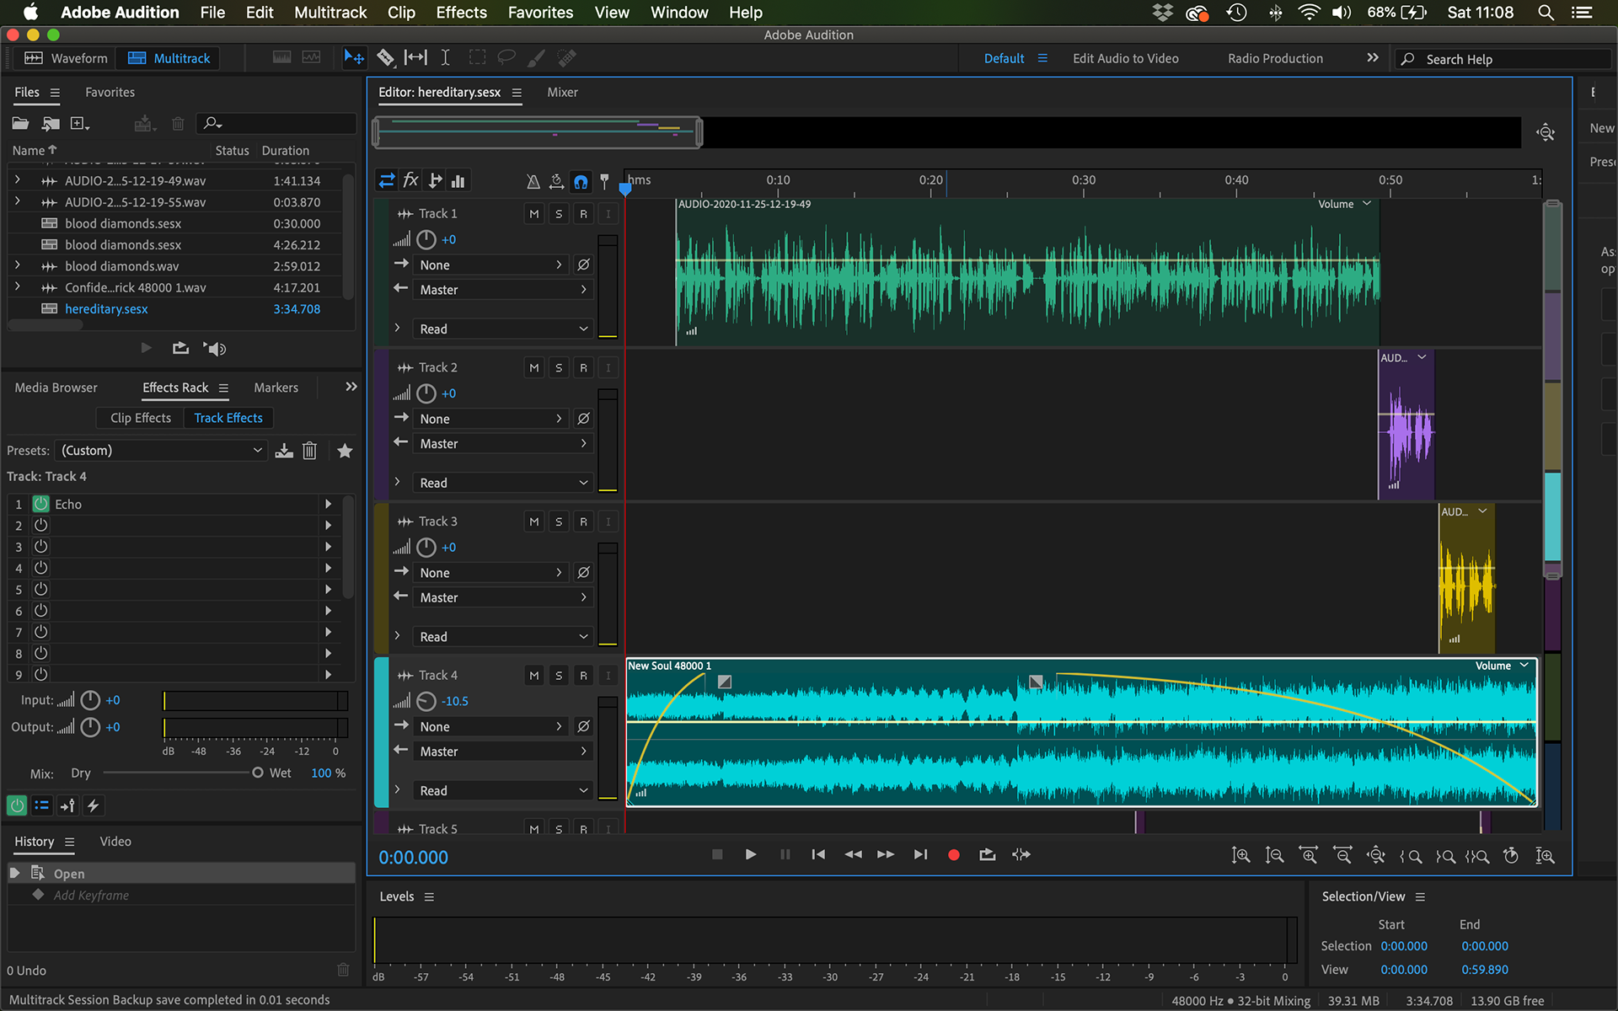This screenshot has height=1011, width=1618.
Task: Open Track 1 automation Read dropdown
Action: click(503, 329)
